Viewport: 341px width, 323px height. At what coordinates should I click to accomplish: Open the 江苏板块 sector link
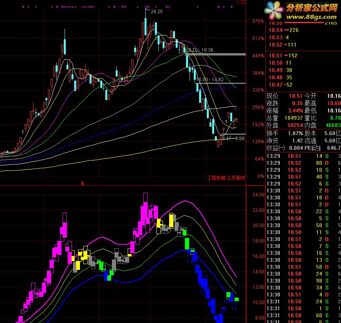(236, 178)
